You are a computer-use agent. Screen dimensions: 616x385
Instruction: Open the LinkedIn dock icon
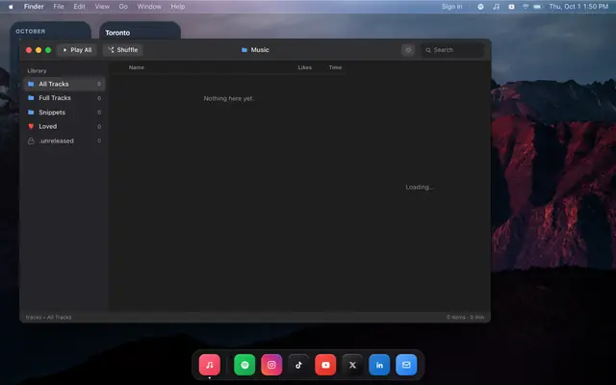[379, 365]
